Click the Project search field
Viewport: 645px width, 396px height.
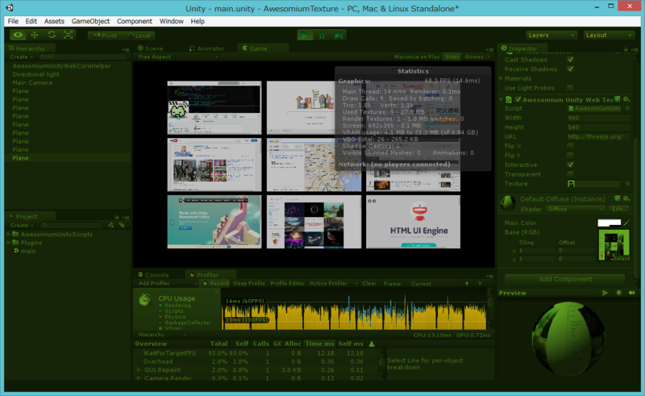coord(71,225)
